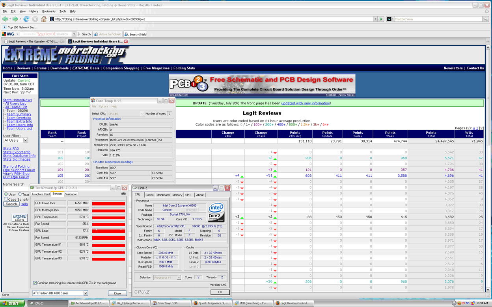Switch to the Mainboard tab in CPU-Z
The height and width of the screenshot is (307, 492).
point(163,195)
